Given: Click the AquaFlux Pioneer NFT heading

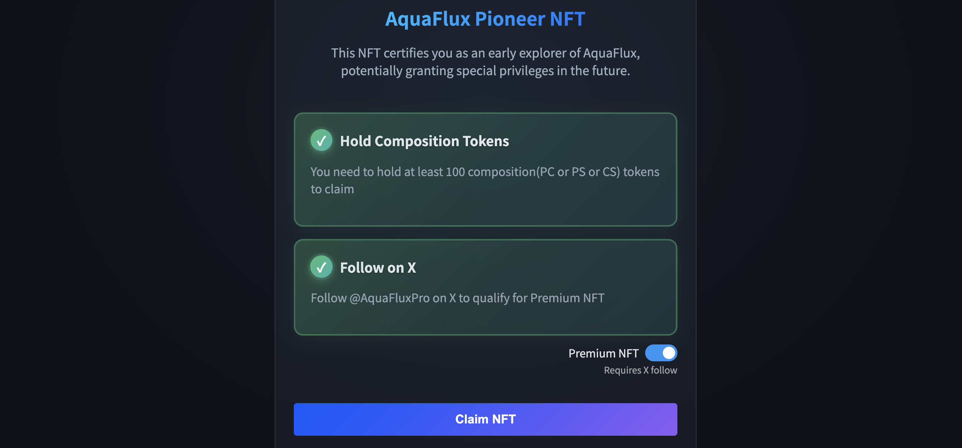Looking at the screenshot, I should [485, 19].
